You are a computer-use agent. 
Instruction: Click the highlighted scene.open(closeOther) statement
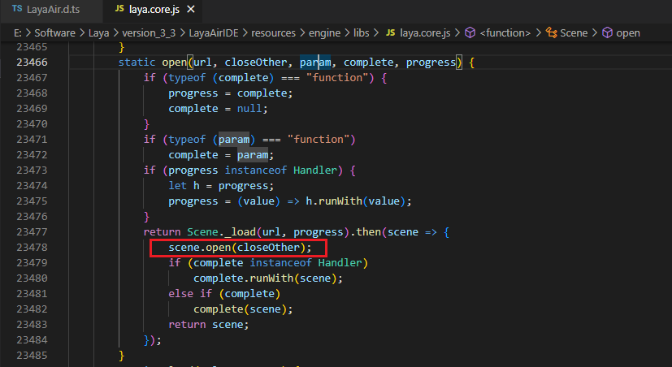(240, 248)
